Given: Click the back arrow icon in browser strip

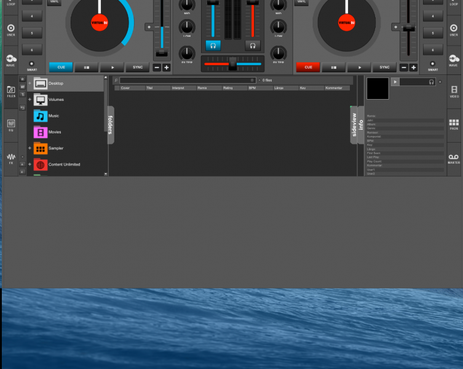Looking at the screenshot, I should click(22, 108).
